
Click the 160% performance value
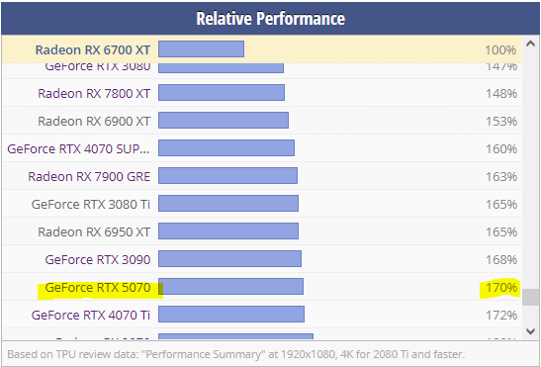tap(501, 149)
